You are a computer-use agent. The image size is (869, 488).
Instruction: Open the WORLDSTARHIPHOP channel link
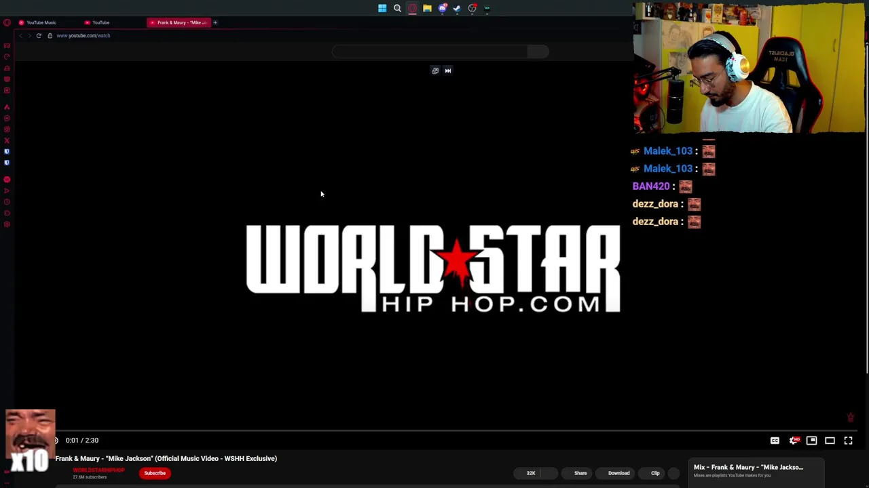tap(98, 470)
